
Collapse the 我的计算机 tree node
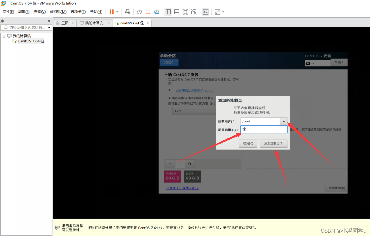(x=4, y=36)
